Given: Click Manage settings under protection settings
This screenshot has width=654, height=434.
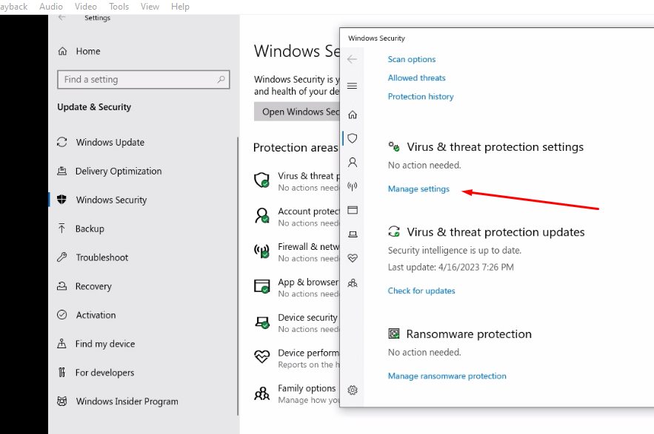Looking at the screenshot, I should [418, 189].
